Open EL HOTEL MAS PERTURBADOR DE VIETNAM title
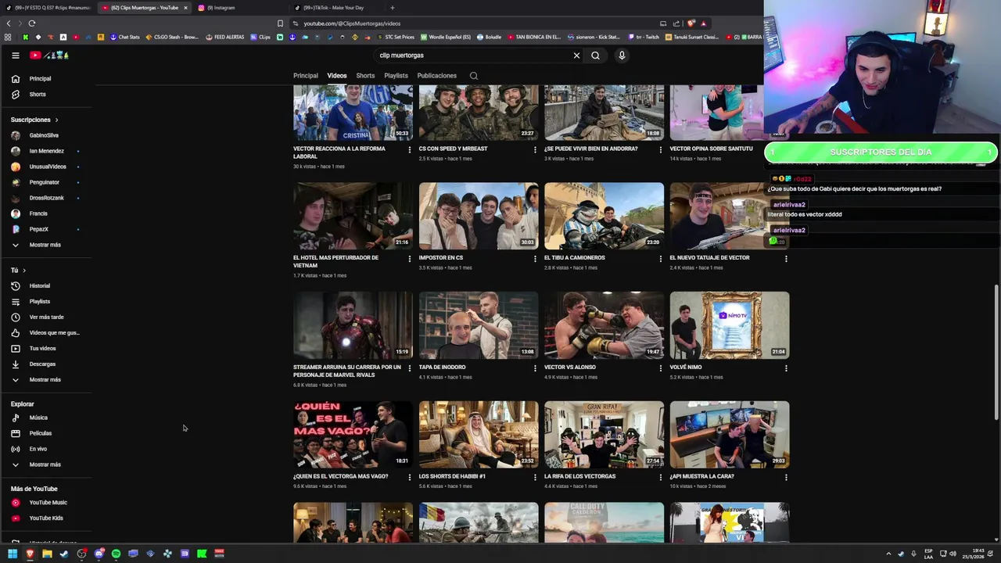 tap(335, 262)
